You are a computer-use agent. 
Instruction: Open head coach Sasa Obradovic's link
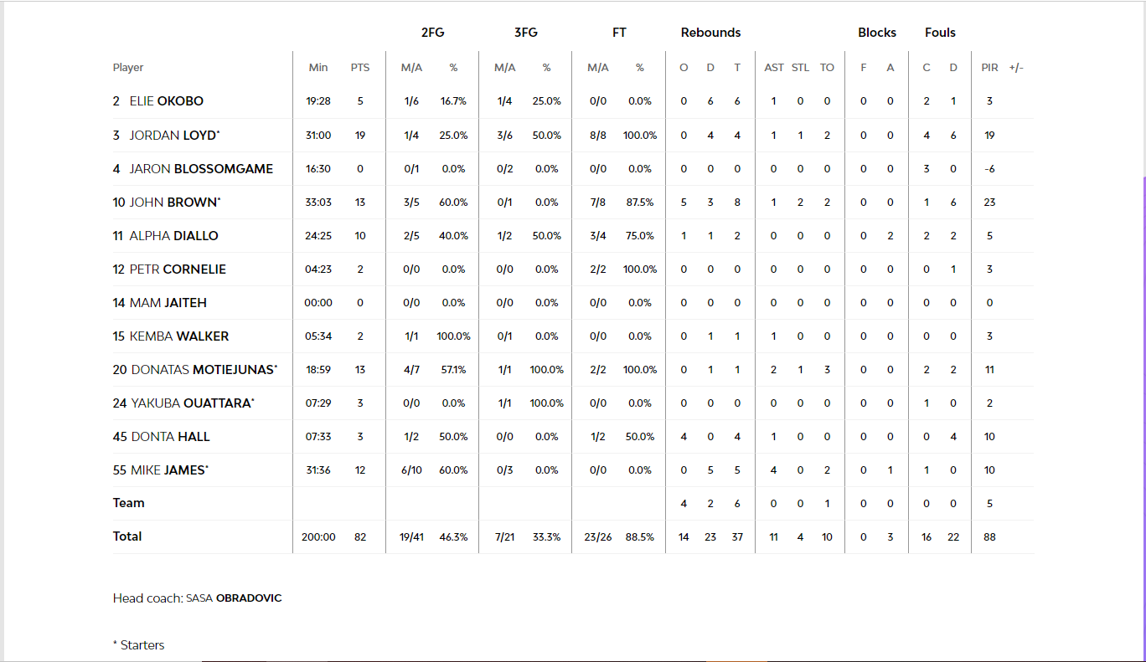tap(234, 598)
